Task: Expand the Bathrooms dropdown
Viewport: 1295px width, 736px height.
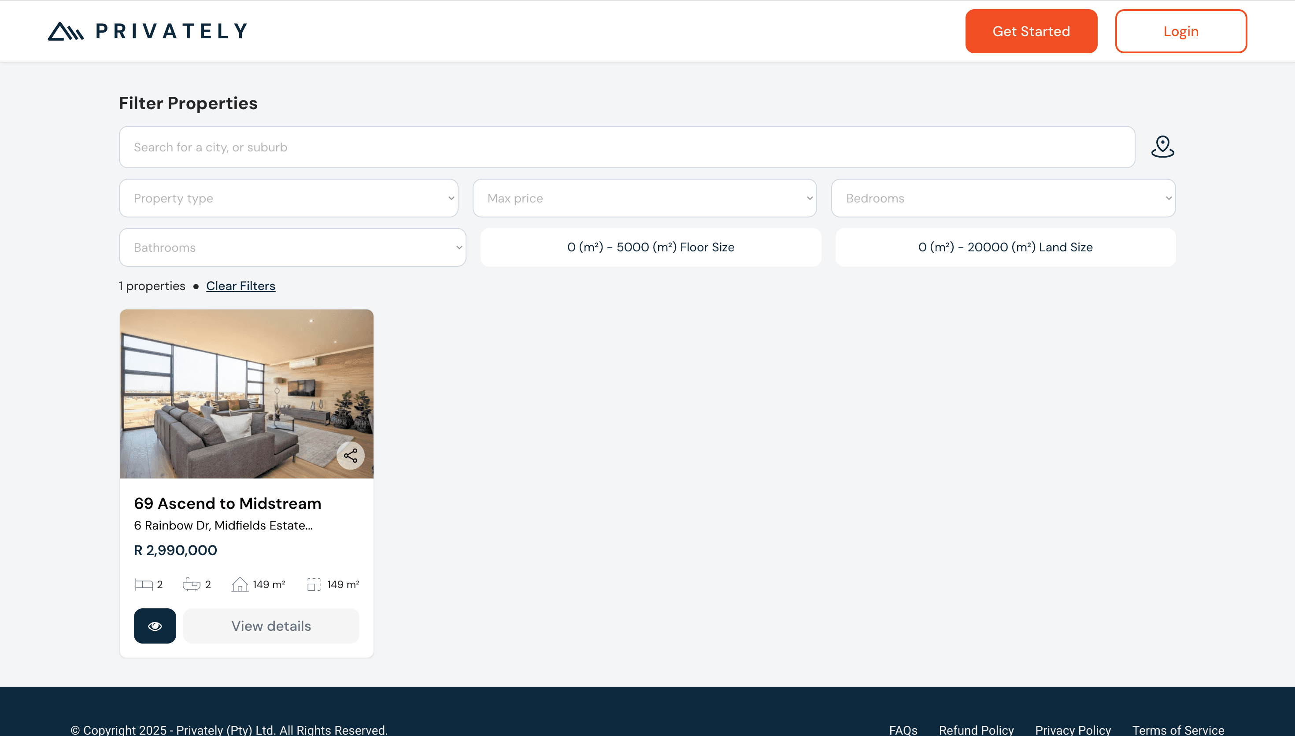Action: [x=292, y=247]
